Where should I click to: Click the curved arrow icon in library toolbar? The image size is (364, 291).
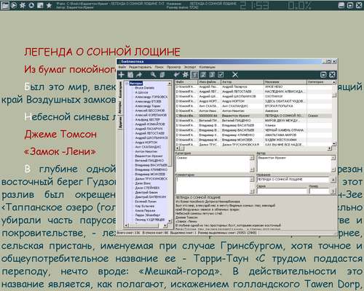pyautogui.click(x=139, y=75)
